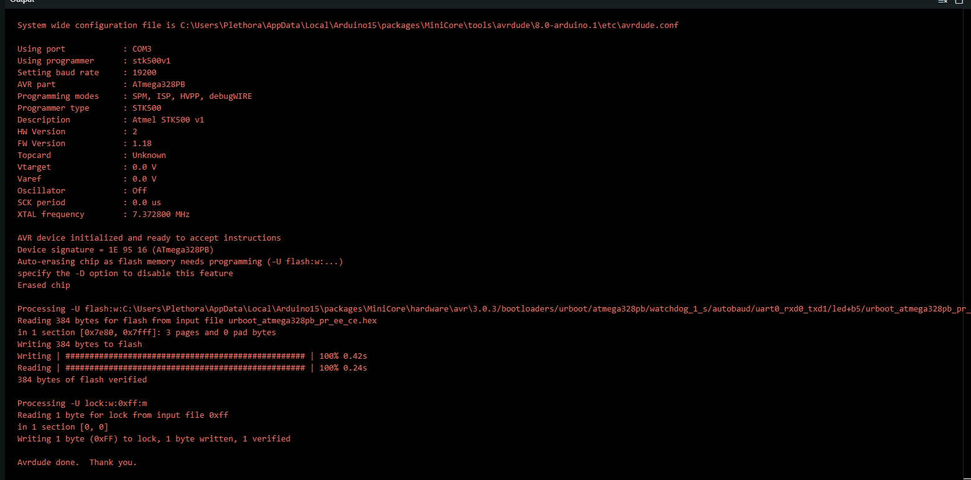Viewport: 971px width, 480px height.
Task: Click the 'Avrdude done. Thank you.' line
Action: 77,463
